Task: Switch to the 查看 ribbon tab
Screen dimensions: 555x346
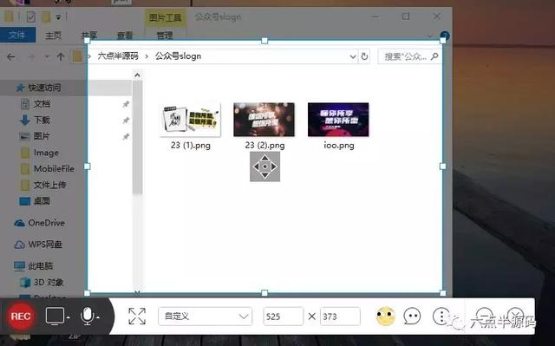Action: [125, 35]
